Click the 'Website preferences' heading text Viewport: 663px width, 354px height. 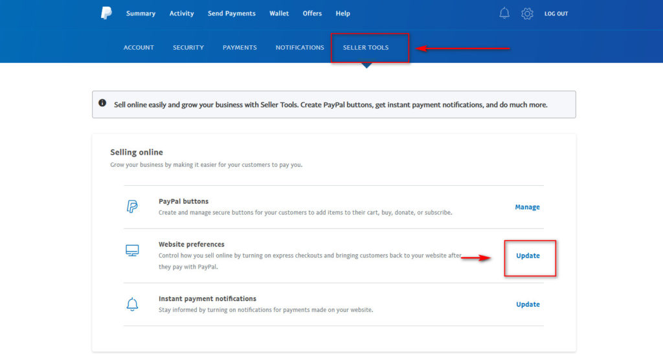[x=192, y=244]
